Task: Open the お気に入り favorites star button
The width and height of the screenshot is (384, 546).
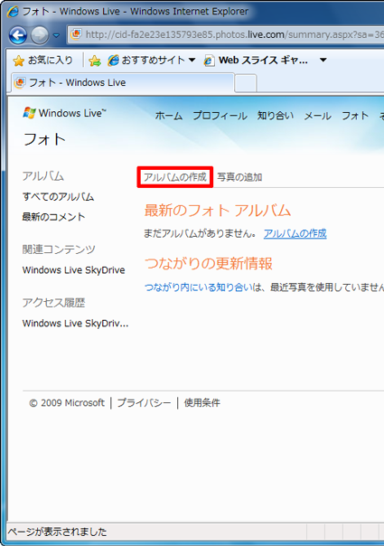Action: tap(42, 61)
